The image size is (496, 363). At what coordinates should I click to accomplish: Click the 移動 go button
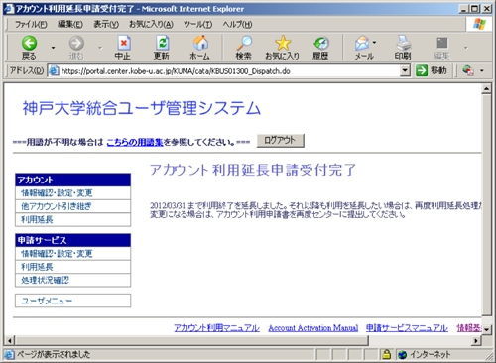click(432, 70)
